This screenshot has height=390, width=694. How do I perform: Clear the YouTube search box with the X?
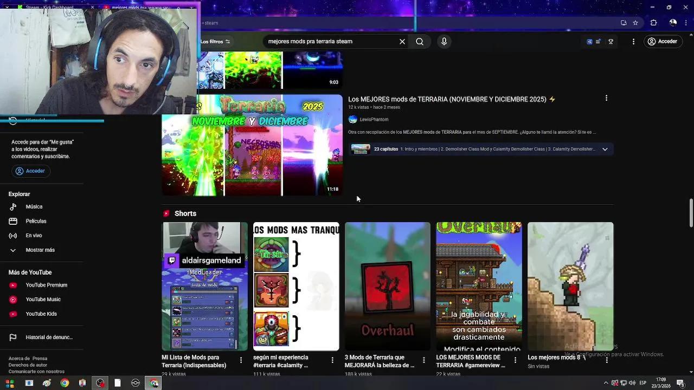coord(402,41)
